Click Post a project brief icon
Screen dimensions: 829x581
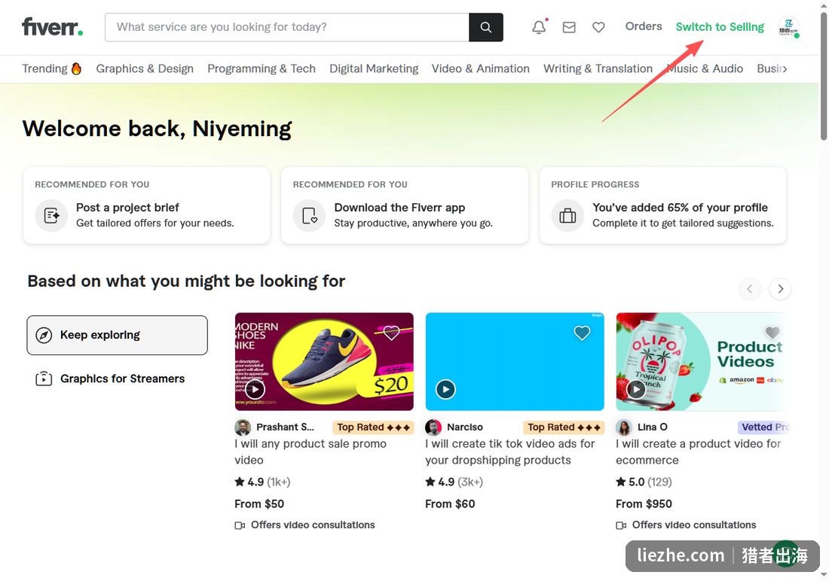pyautogui.click(x=51, y=215)
